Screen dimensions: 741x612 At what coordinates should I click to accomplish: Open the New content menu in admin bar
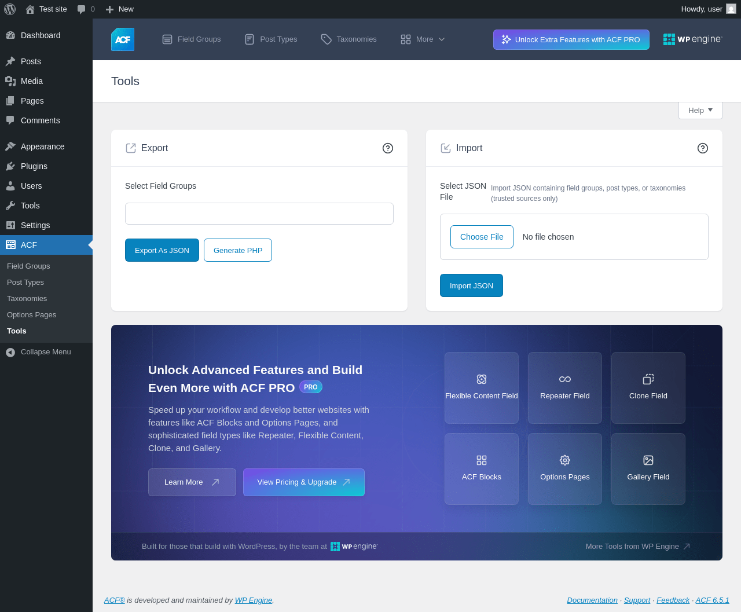click(x=119, y=9)
